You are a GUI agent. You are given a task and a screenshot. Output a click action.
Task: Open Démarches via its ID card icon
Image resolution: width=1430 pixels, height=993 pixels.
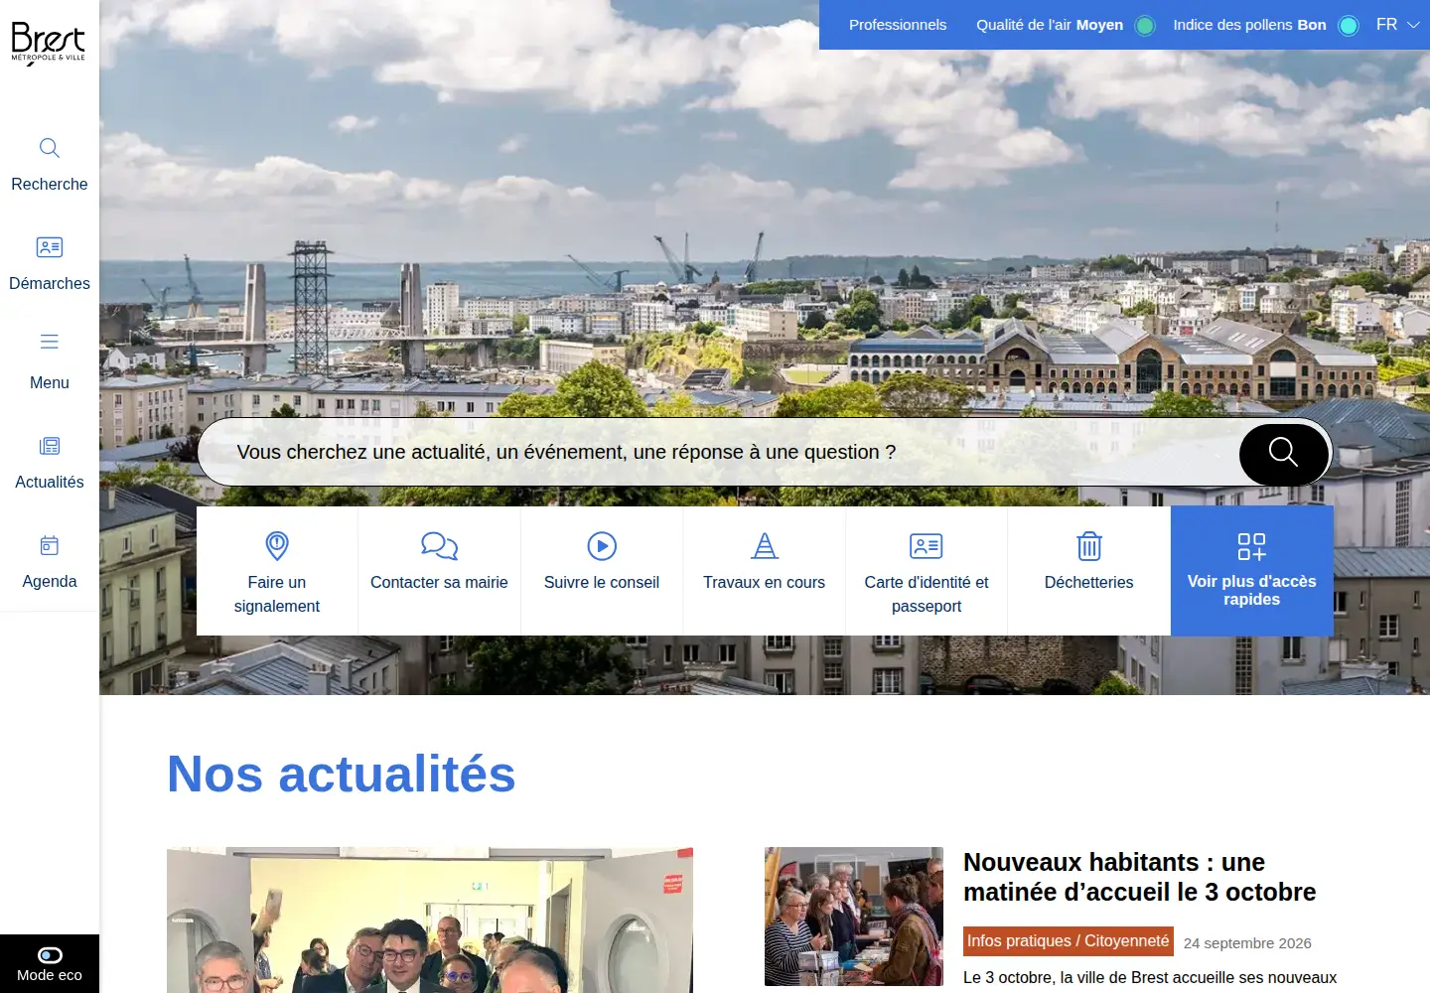click(x=50, y=247)
